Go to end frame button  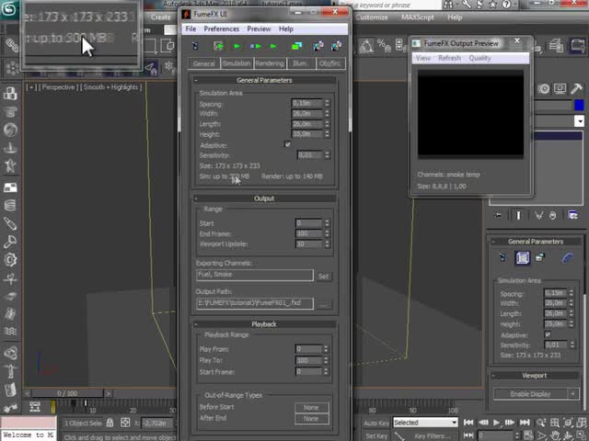(x=525, y=423)
